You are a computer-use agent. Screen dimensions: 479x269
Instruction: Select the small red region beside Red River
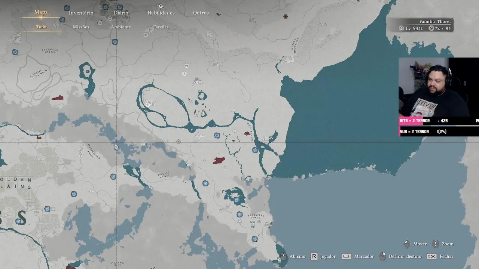(x=247, y=133)
